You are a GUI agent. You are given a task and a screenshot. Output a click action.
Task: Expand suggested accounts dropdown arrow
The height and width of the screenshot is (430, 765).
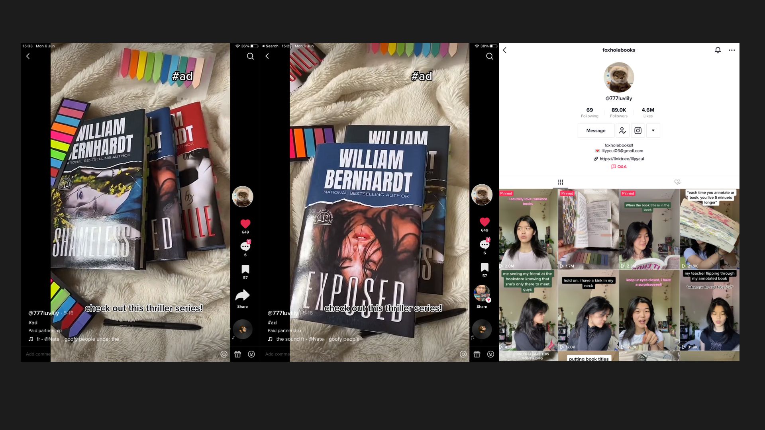pos(653,131)
